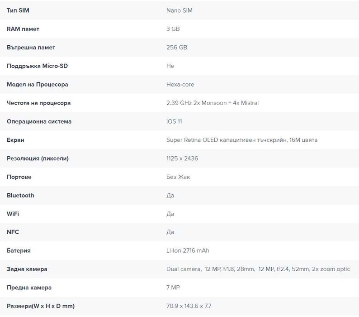Viewport: 359px width, 317px height.
Task: Select the 'RAM памет' label
Action: click(23, 29)
